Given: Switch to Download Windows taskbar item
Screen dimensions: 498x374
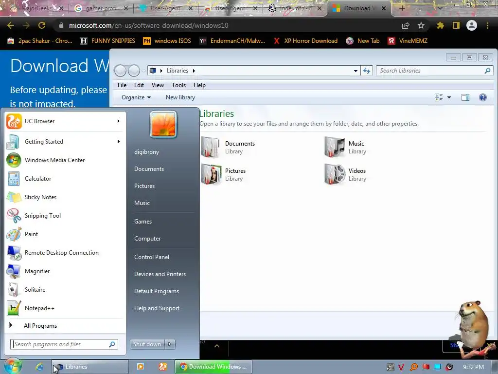Looking at the screenshot, I should coord(213,367).
